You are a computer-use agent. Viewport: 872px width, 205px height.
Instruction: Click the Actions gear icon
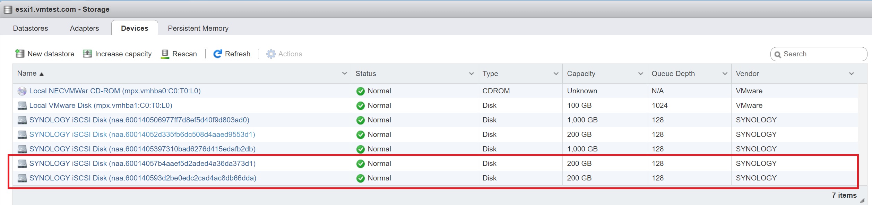click(x=271, y=54)
